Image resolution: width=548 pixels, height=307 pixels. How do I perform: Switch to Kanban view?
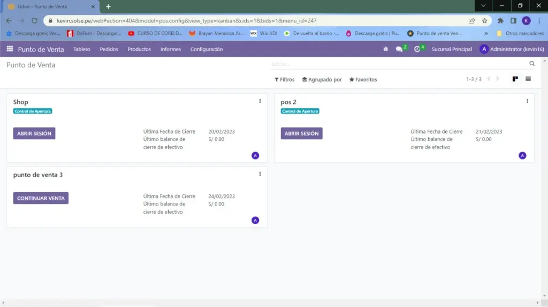coord(515,79)
